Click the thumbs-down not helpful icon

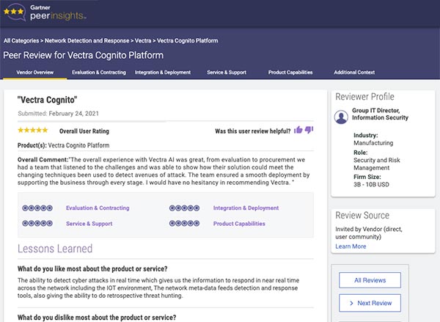point(309,130)
